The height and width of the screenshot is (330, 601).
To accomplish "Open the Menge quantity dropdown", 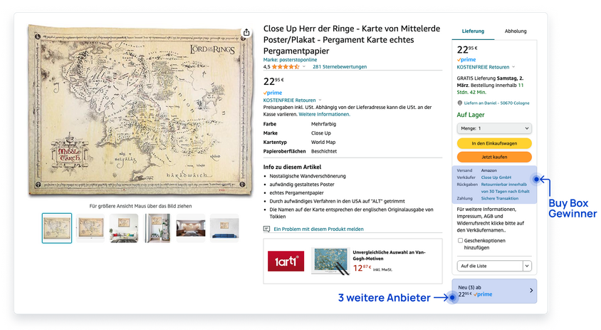I will (x=494, y=128).
